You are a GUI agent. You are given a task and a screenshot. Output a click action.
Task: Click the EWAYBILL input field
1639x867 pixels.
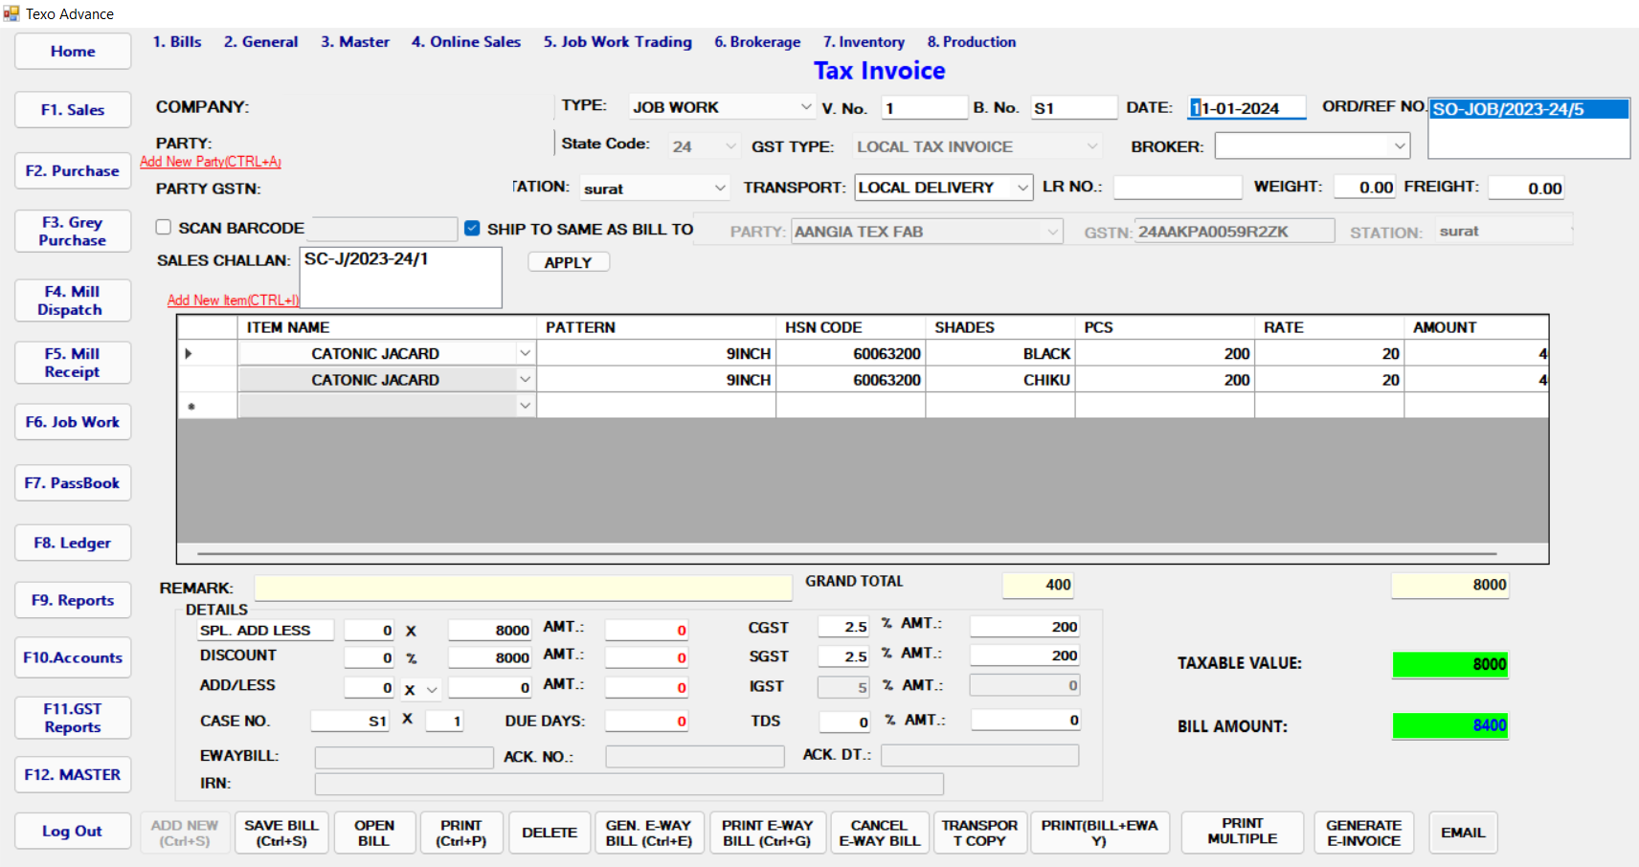click(x=404, y=757)
